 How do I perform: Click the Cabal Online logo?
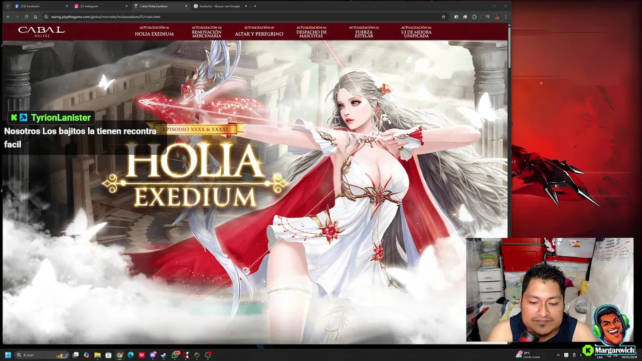42,32
